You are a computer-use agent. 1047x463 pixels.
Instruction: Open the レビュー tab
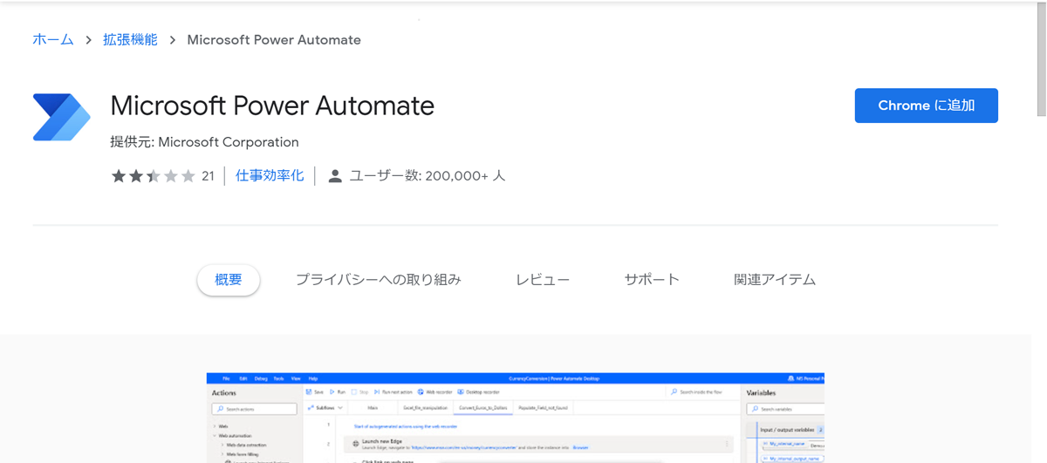(543, 280)
